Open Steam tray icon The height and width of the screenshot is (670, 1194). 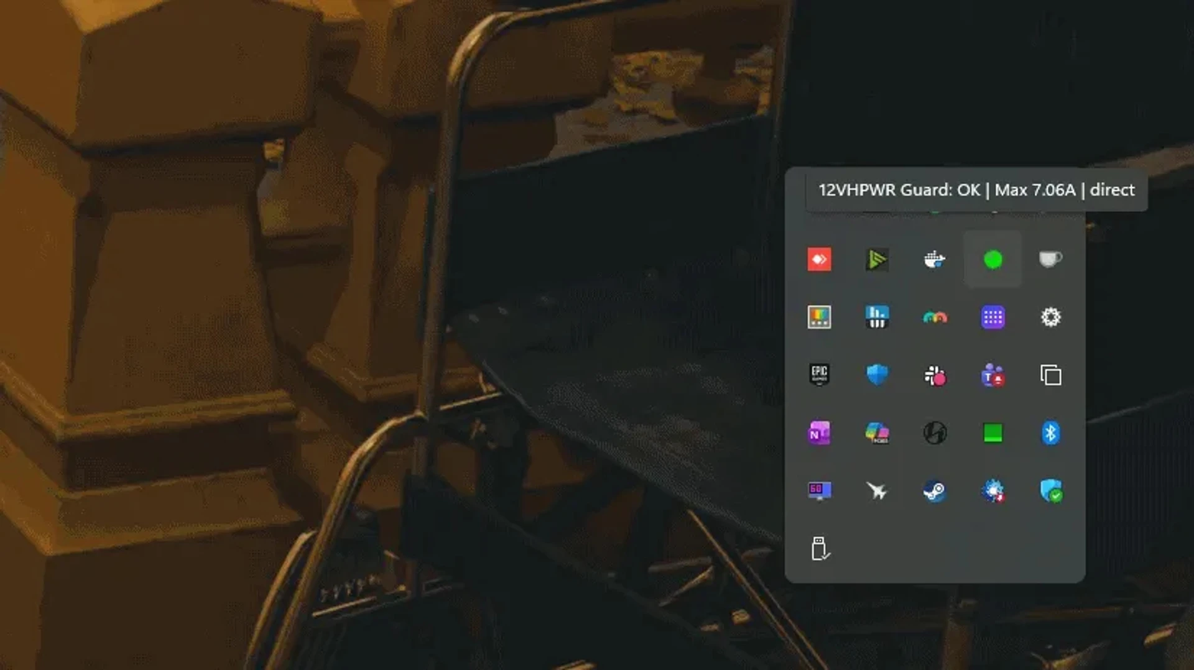(935, 490)
